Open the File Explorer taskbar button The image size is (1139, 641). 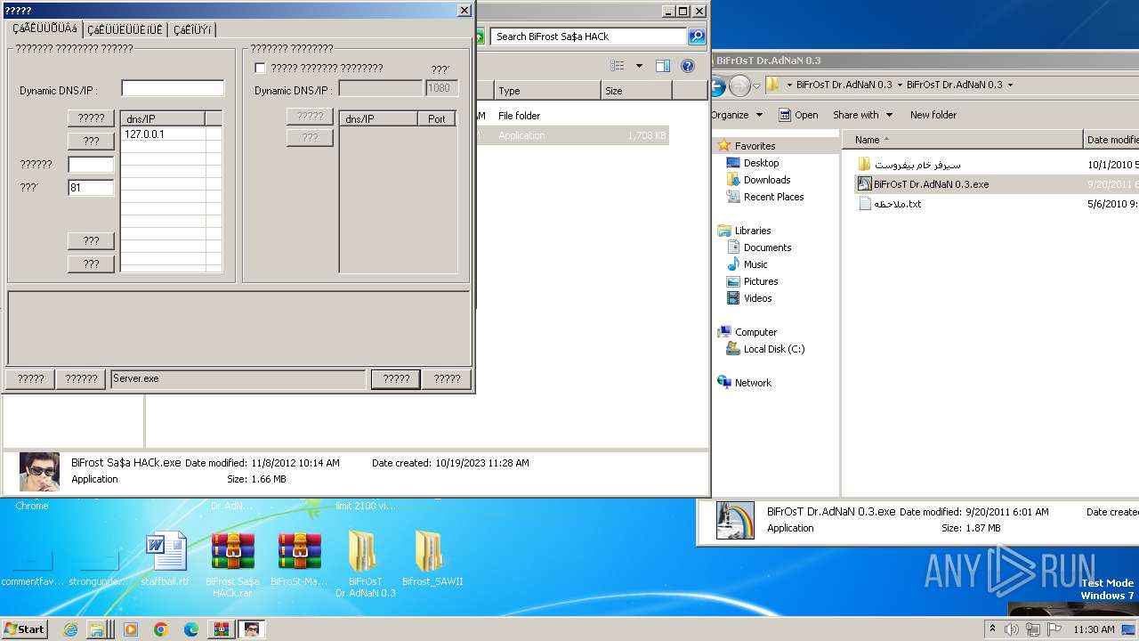click(101, 629)
